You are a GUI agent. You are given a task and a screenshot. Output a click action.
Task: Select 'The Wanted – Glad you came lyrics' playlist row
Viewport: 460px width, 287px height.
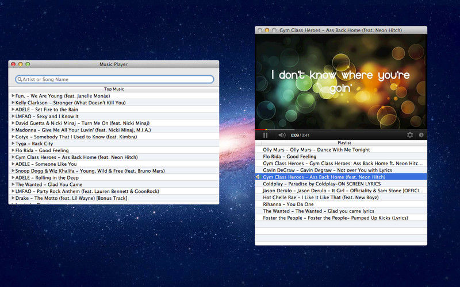tap(341, 211)
